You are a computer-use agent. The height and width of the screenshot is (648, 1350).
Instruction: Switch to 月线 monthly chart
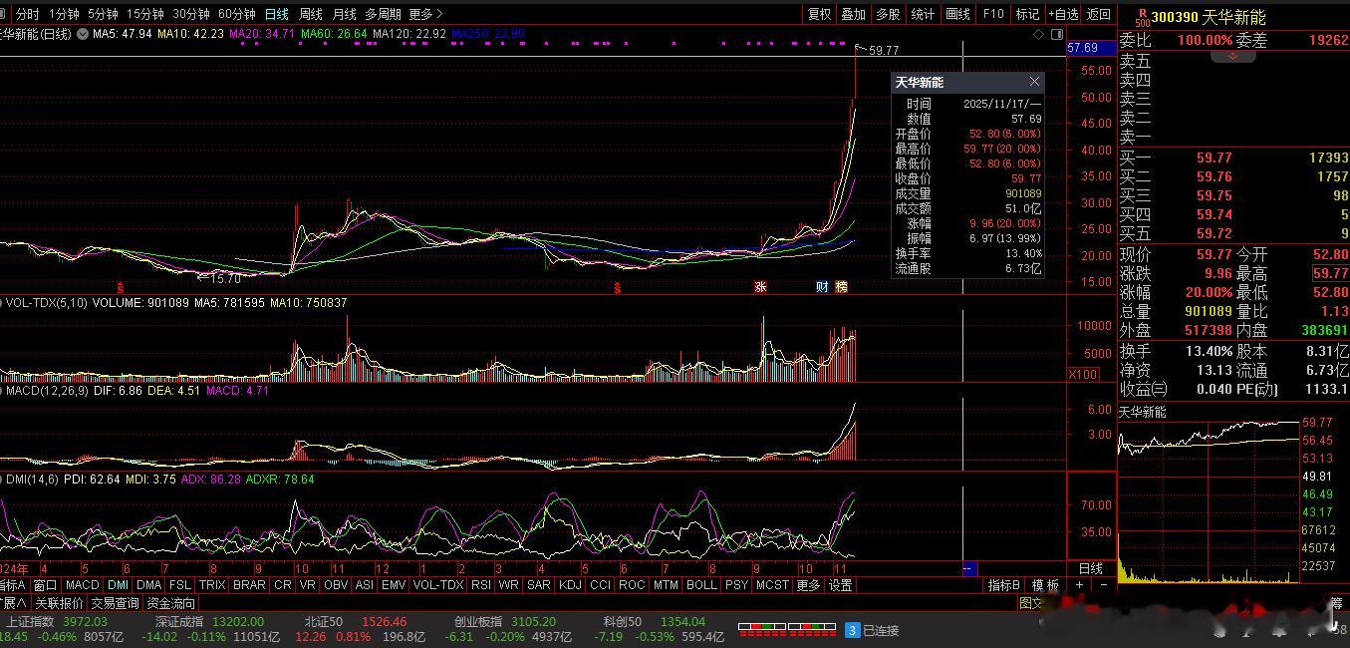345,14
